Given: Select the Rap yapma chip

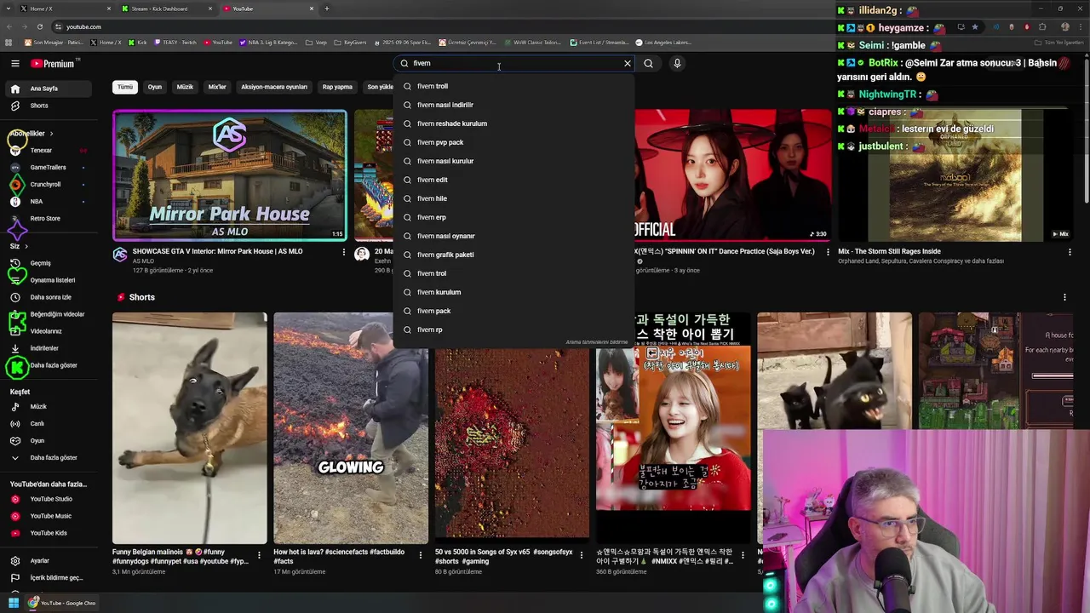Looking at the screenshot, I should (337, 87).
